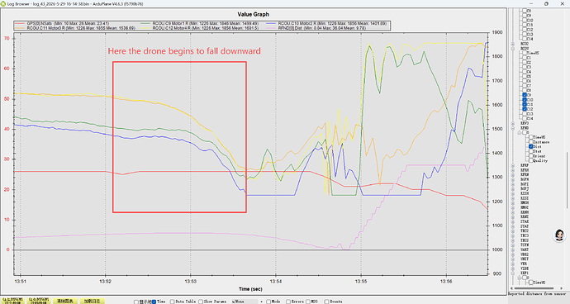
Task: Check RCOU channel C6
Action: tap(525, 81)
